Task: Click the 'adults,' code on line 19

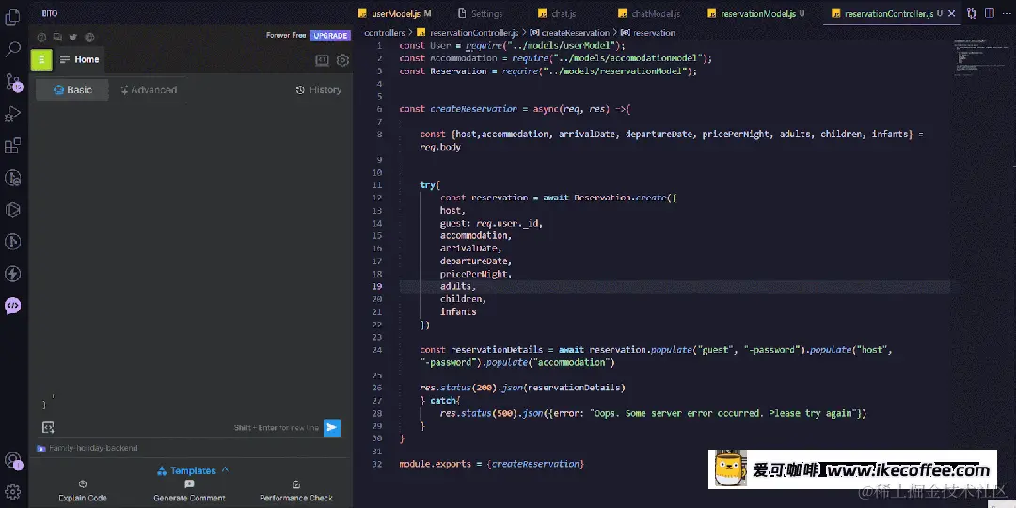Action: [458, 286]
